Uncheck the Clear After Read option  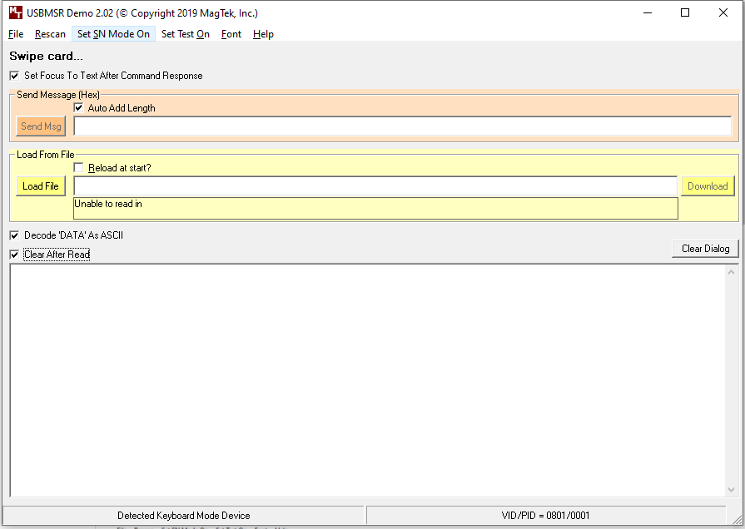click(x=14, y=255)
